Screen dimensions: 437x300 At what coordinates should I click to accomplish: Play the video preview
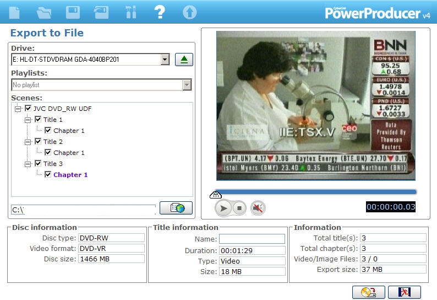click(x=223, y=208)
